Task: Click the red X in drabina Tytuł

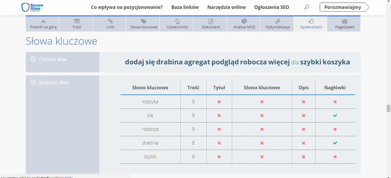Action: click(219, 143)
